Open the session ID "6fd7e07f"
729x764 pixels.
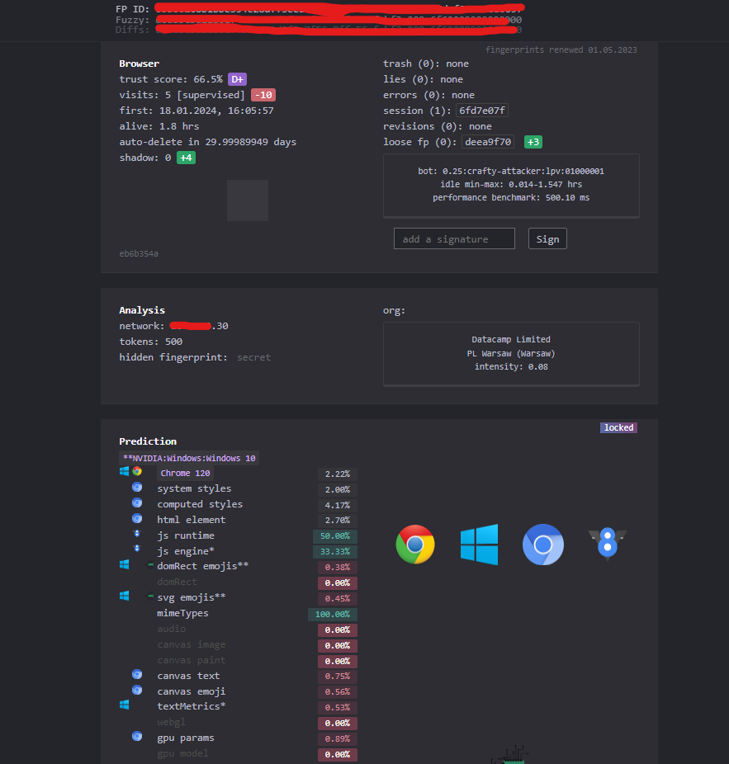pos(481,110)
